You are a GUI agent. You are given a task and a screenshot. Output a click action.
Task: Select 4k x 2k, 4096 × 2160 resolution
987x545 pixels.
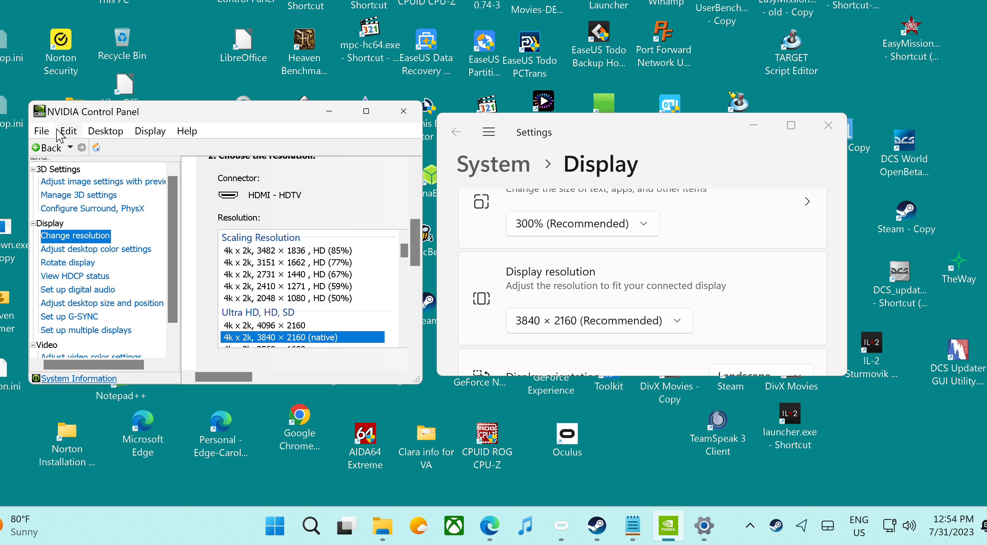tap(264, 325)
